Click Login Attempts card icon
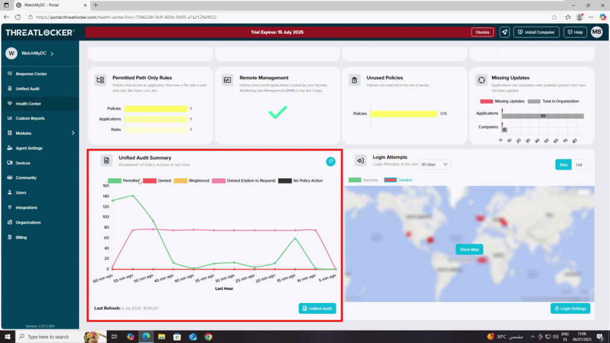The width and height of the screenshot is (610, 343). [x=360, y=160]
